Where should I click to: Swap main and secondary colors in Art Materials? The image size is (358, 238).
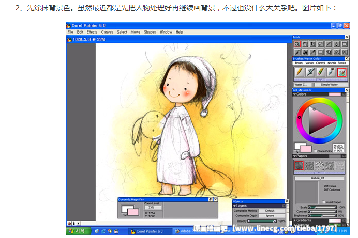tap(297, 151)
